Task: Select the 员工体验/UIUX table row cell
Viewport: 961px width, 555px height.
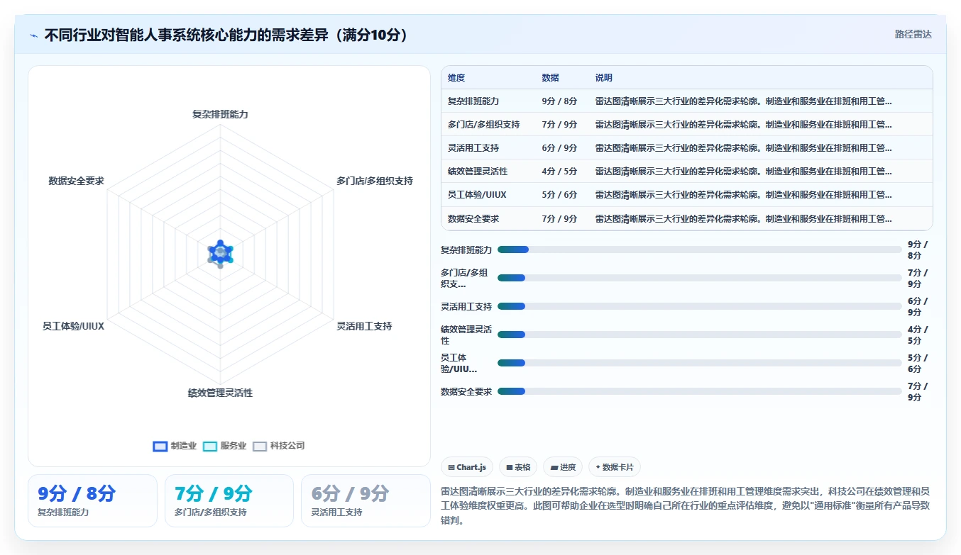Action: [x=477, y=195]
